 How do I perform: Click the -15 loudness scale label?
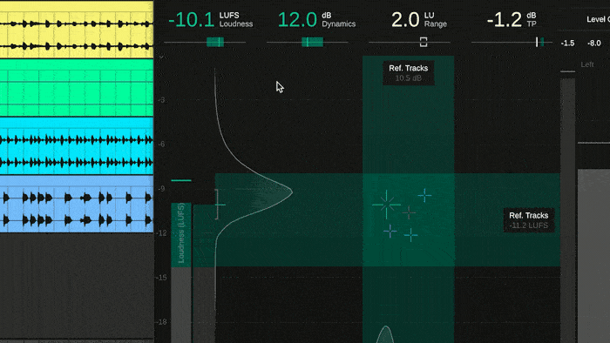[160, 278]
